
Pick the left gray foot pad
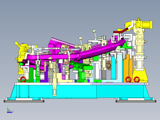click(24, 101)
